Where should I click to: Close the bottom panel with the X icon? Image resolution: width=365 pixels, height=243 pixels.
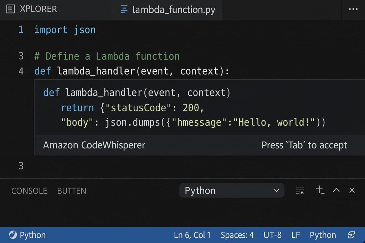[x=352, y=190]
